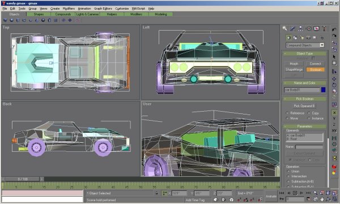Screen dimensions: 340x204
Task: Restrict to Y axis constraint
Action: tap(334, 118)
